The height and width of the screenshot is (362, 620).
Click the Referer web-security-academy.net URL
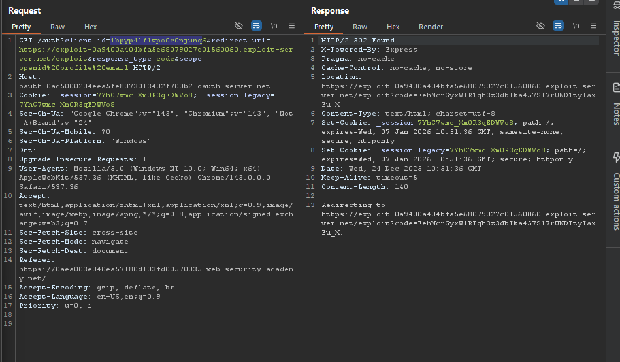click(155, 274)
